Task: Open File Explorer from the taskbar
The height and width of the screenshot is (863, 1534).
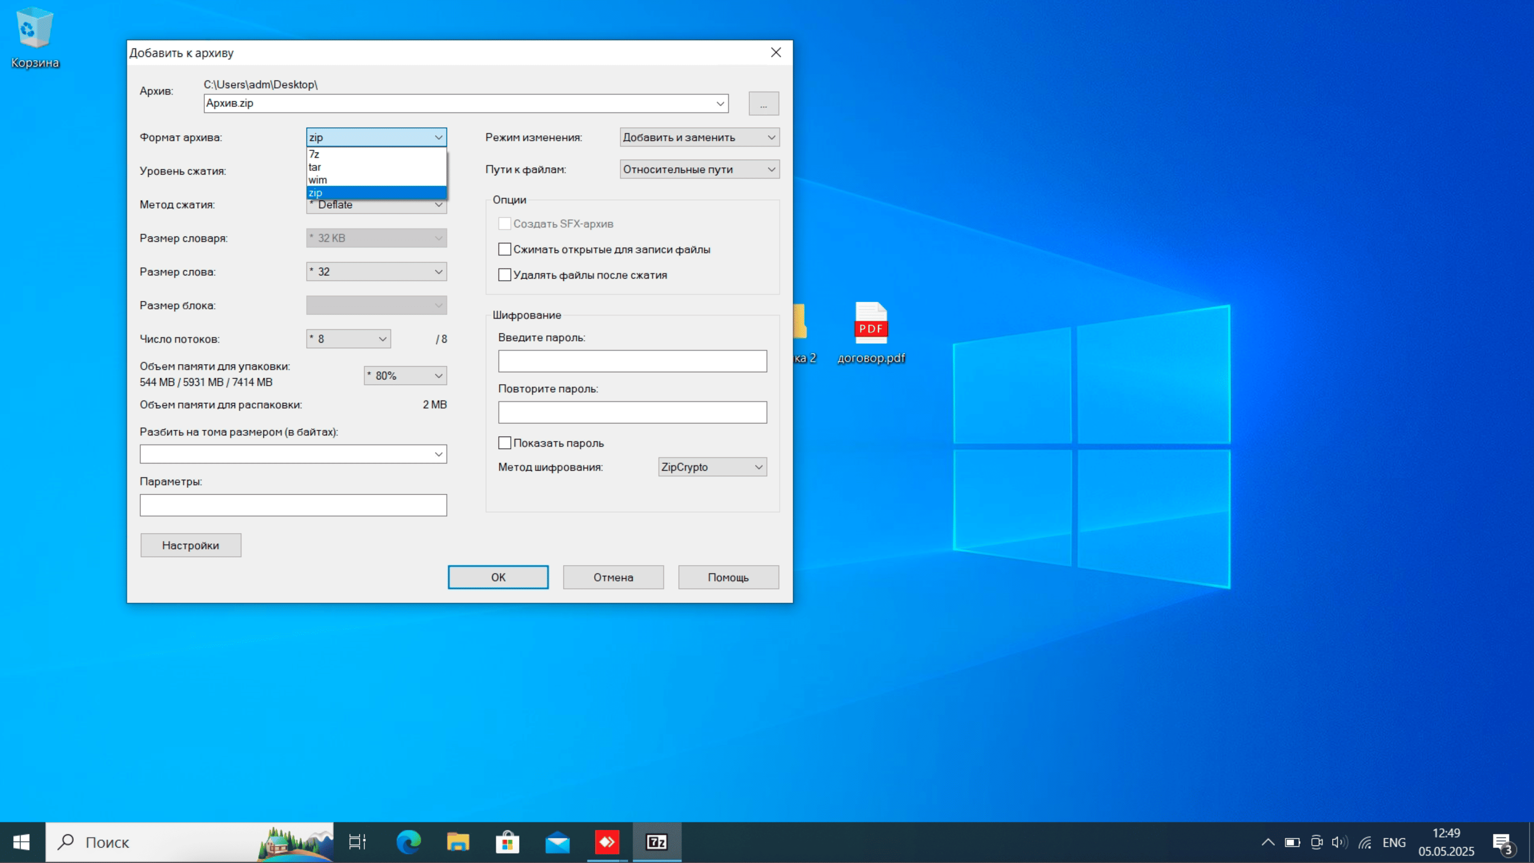Action: (x=458, y=842)
